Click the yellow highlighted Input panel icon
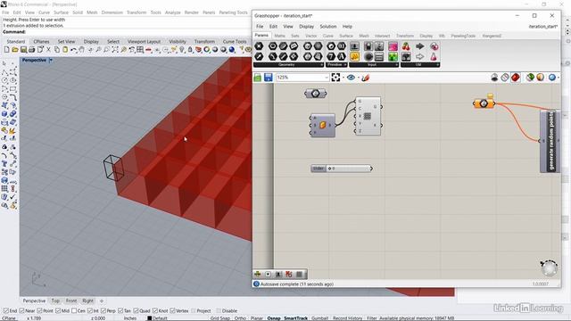 [x=354, y=57]
